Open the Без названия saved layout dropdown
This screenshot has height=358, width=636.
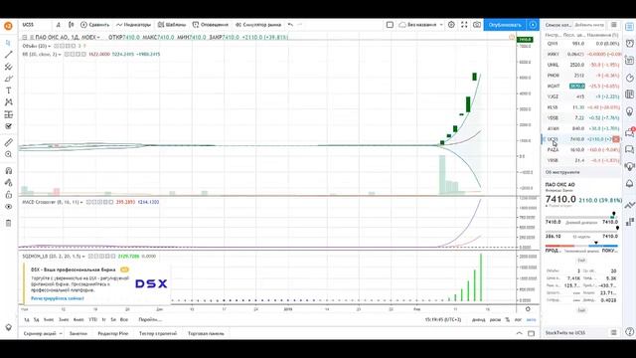(421, 25)
